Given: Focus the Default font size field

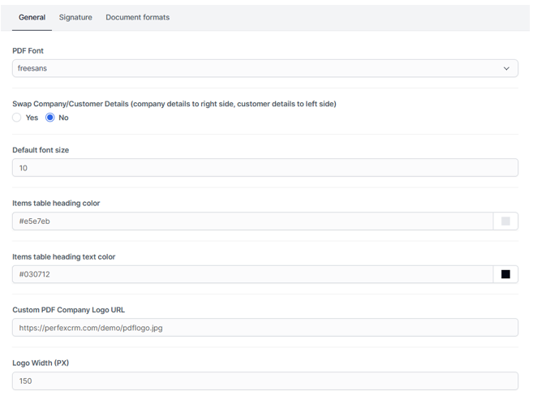Looking at the screenshot, I should [x=264, y=168].
